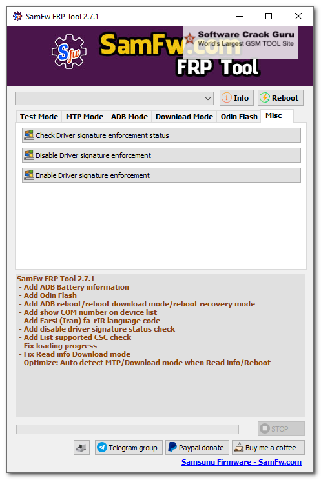Click 'Fix Read info Download mode' line
The width and height of the screenshot is (321, 480).
click(74, 354)
